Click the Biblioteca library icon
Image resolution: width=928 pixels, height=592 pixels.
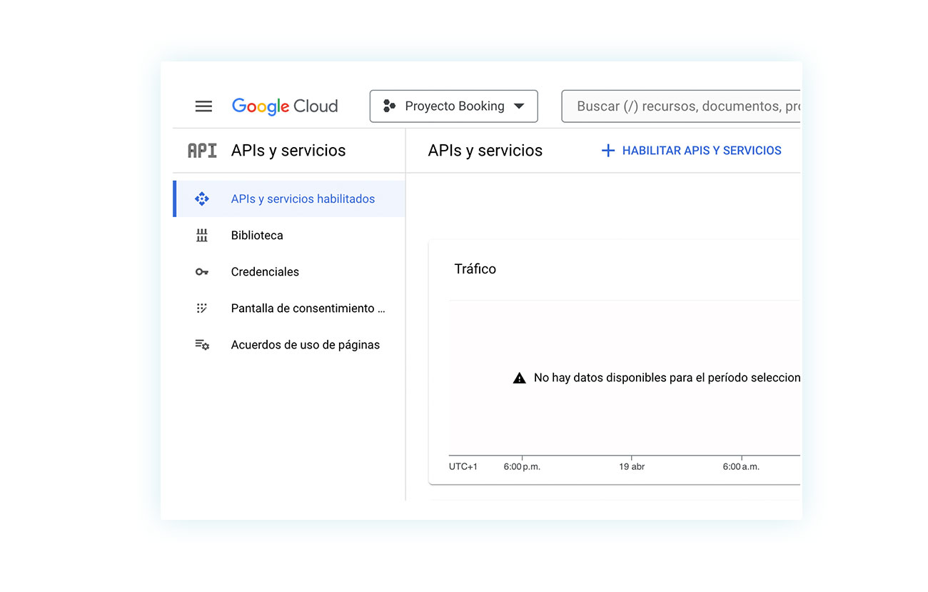202,236
